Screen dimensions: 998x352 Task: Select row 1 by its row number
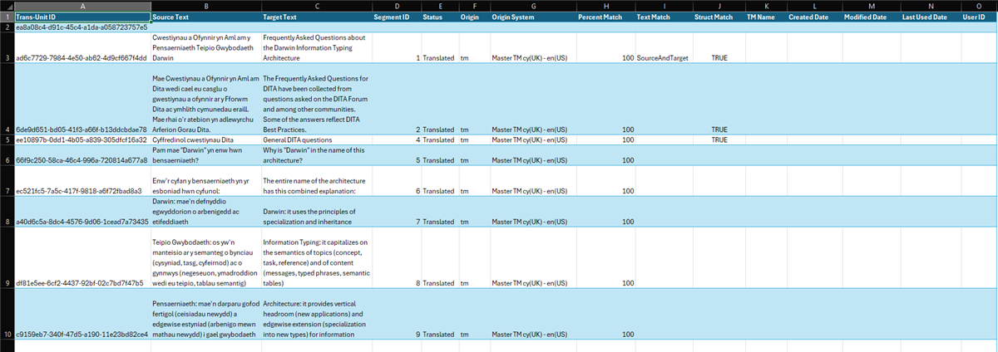click(x=7, y=17)
